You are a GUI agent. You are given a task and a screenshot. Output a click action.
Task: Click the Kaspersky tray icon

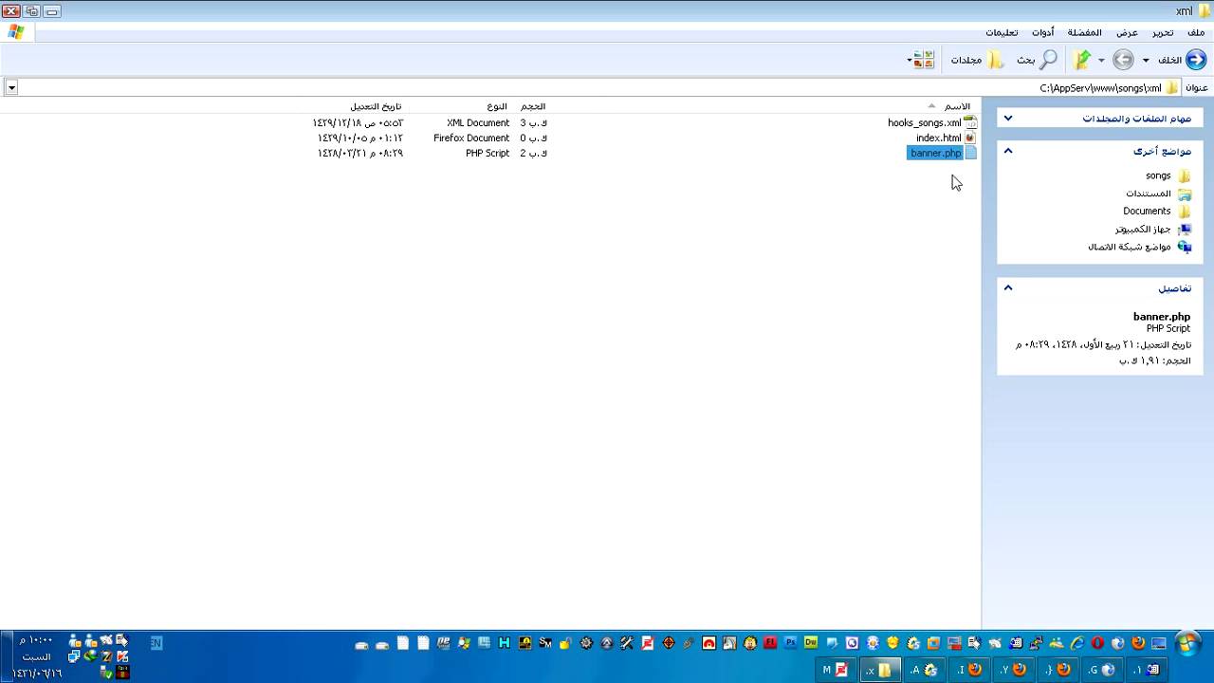121,656
